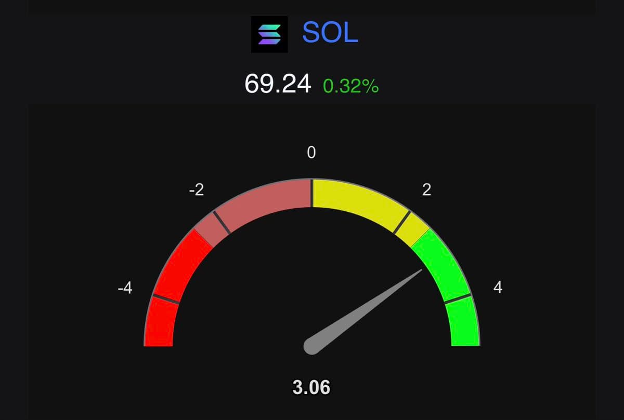Viewport: 624px width, 420px height.
Task: Click the gauge label -2
Action: coord(197,191)
